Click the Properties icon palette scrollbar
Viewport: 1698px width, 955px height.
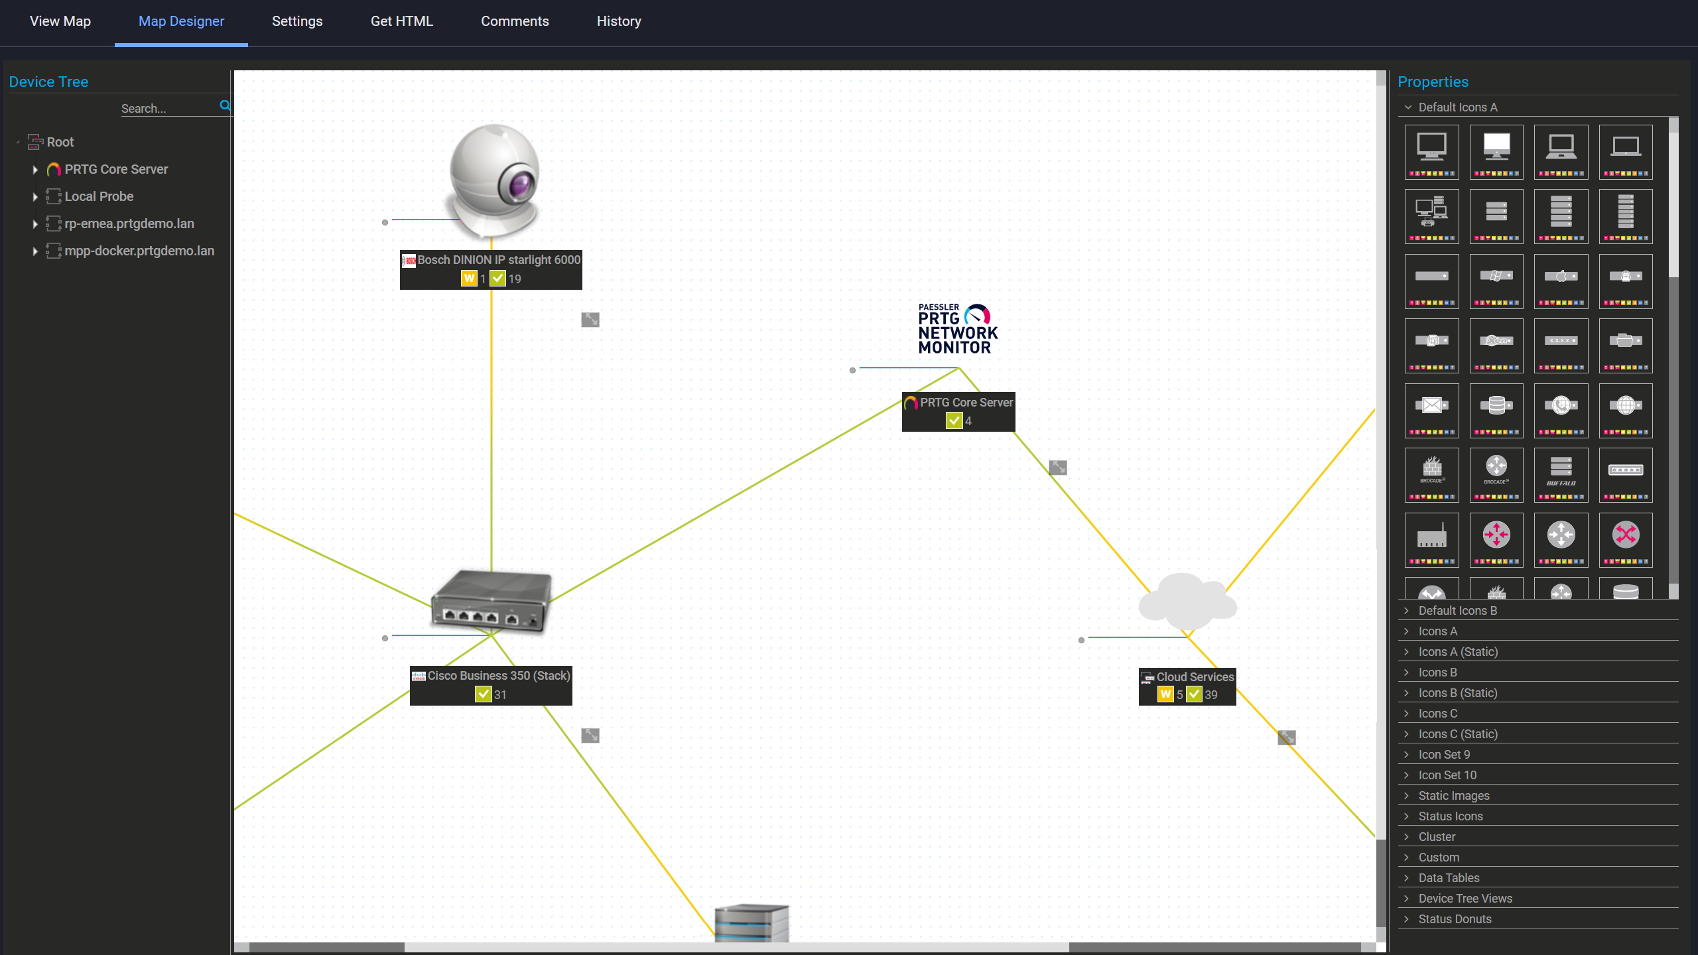1673,358
